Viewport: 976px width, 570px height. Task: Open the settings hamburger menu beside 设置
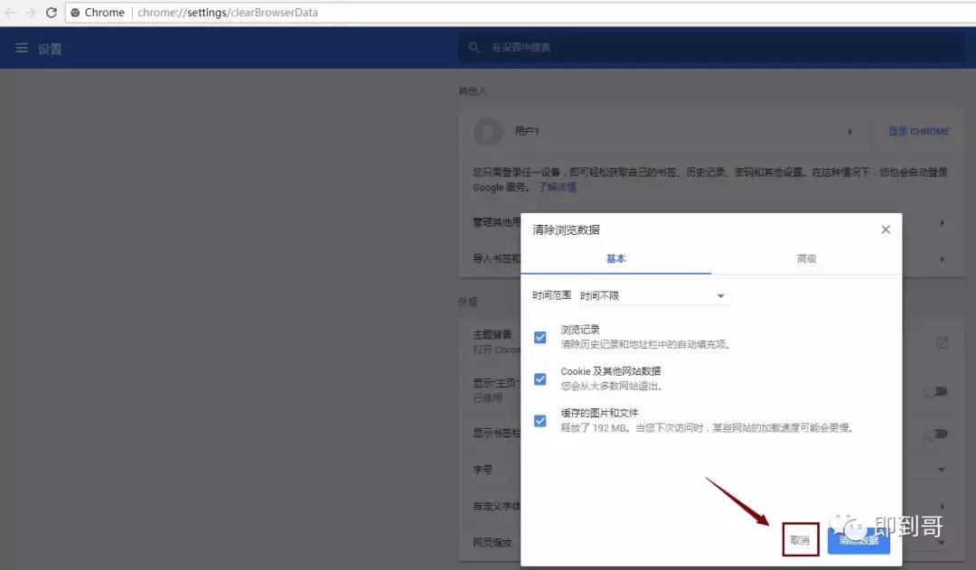[x=22, y=48]
